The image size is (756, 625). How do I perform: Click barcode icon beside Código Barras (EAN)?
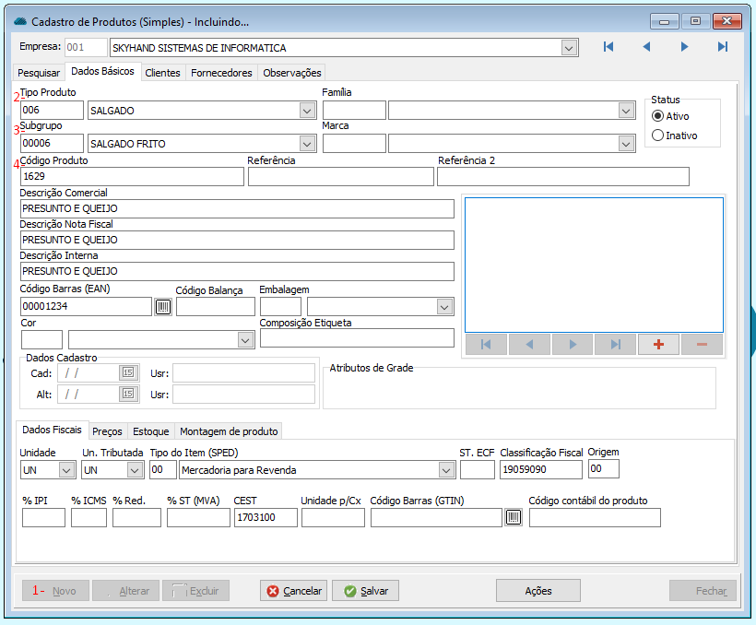pos(163,307)
